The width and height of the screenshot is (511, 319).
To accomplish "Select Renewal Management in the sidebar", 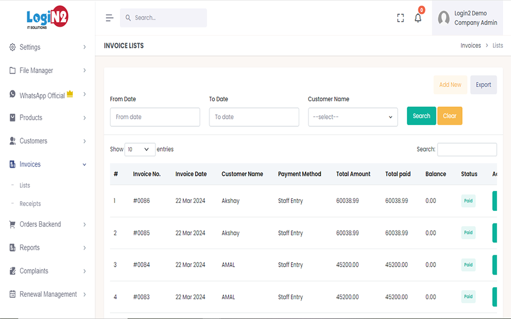I will click(x=48, y=295).
